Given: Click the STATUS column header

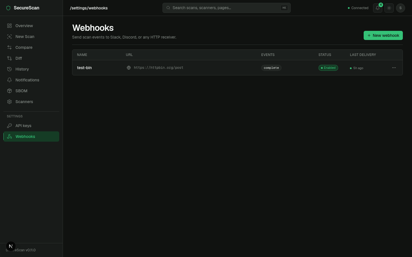Looking at the screenshot, I should pyautogui.click(x=325, y=55).
